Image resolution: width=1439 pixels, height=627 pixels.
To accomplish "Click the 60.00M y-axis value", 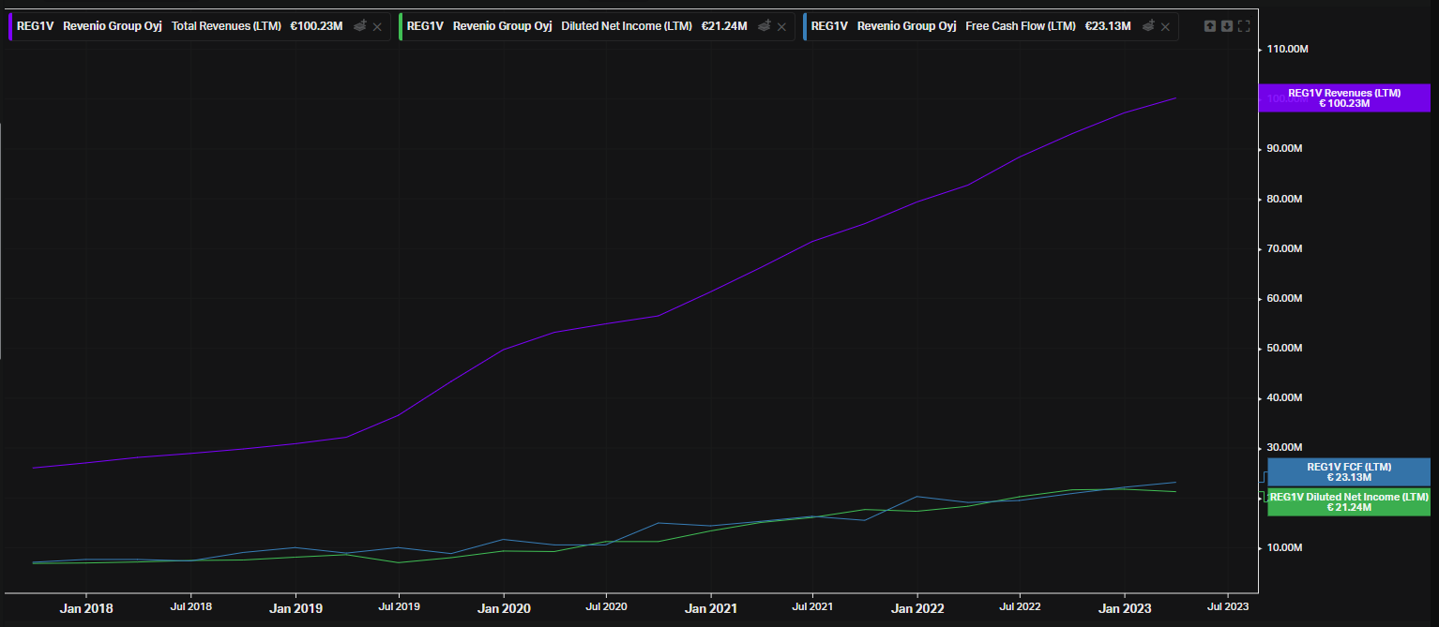I will tap(1284, 298).
